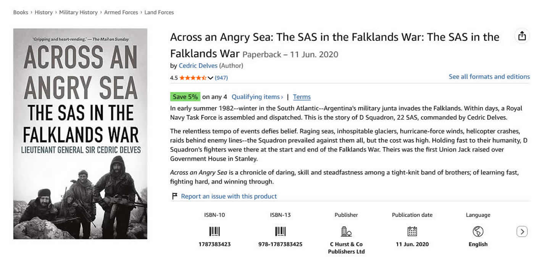Click the report issue flag icon
Viewport: 539px width, 258px height.
pos(175,196)
